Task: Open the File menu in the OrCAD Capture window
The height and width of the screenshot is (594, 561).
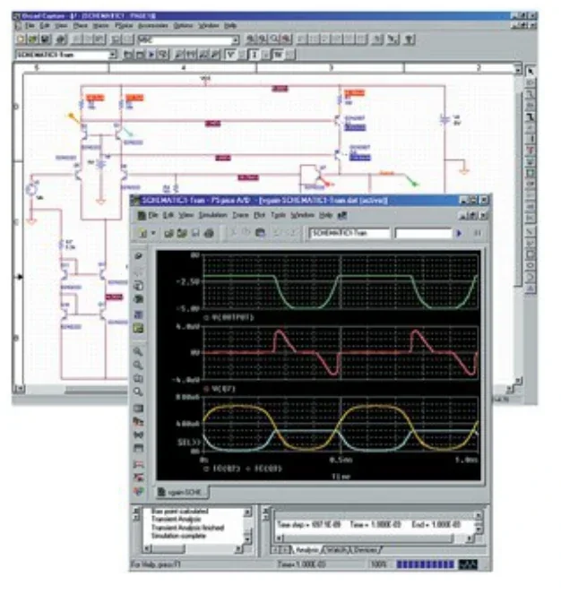Action: pyautogui.click(x=30, y=26)
